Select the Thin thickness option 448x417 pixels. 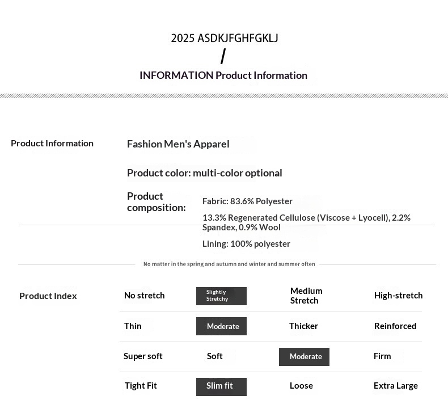coord(133,326)
